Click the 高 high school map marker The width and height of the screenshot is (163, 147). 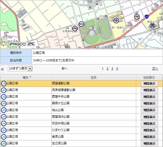(x=152, y=25)
